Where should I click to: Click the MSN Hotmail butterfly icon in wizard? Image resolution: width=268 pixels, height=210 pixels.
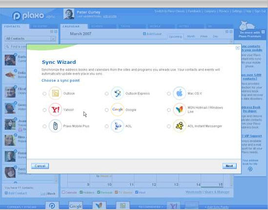click(180, 110)
